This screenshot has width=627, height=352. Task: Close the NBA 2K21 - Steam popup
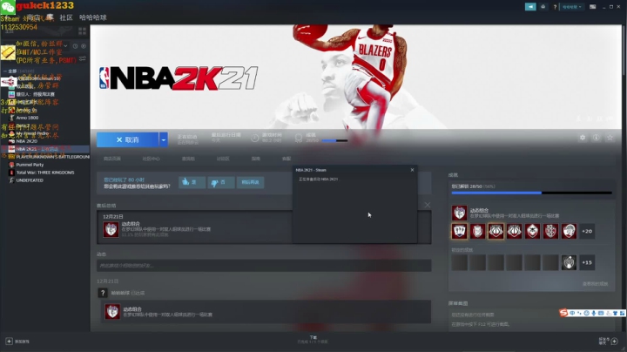[x=412, y=170]
